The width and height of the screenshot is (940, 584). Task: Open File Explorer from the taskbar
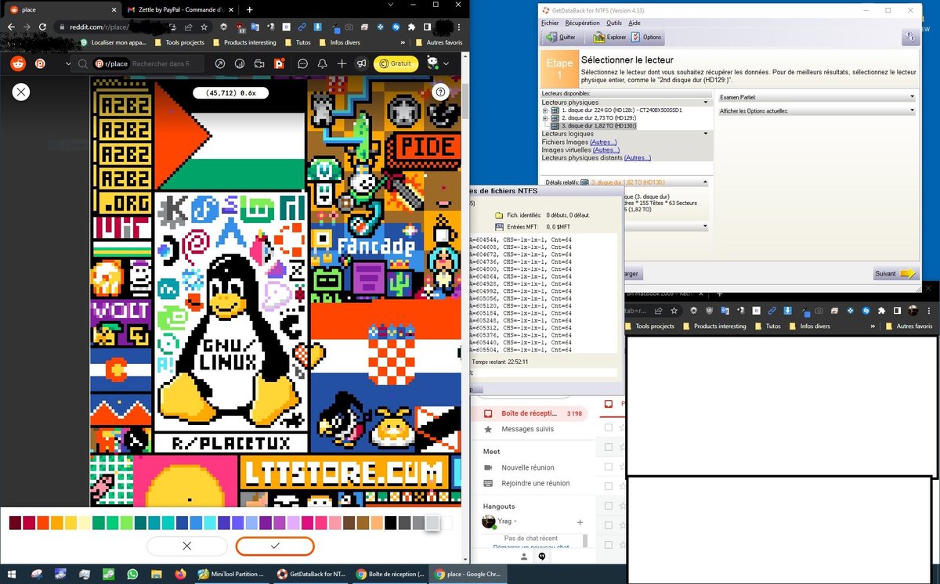tap(157, 574)
